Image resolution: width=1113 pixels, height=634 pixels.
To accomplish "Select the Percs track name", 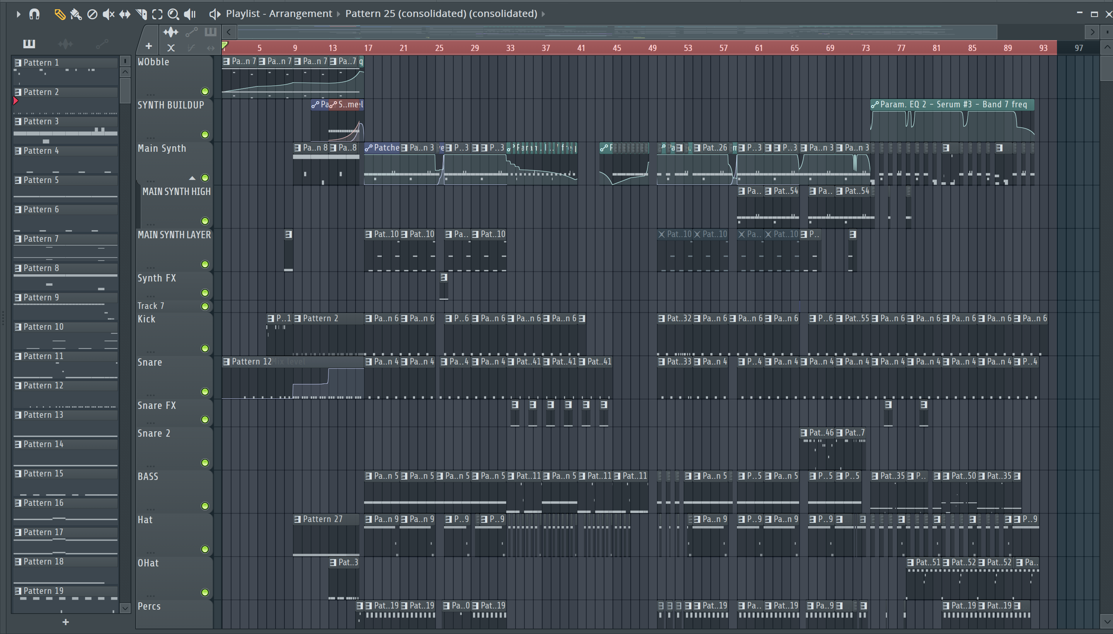I will click(x=149, y=606).
